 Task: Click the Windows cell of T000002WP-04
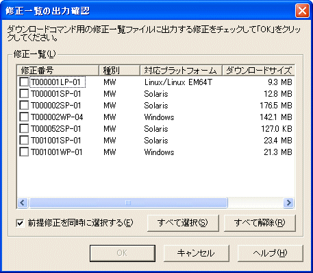click(x=159, y=117)
